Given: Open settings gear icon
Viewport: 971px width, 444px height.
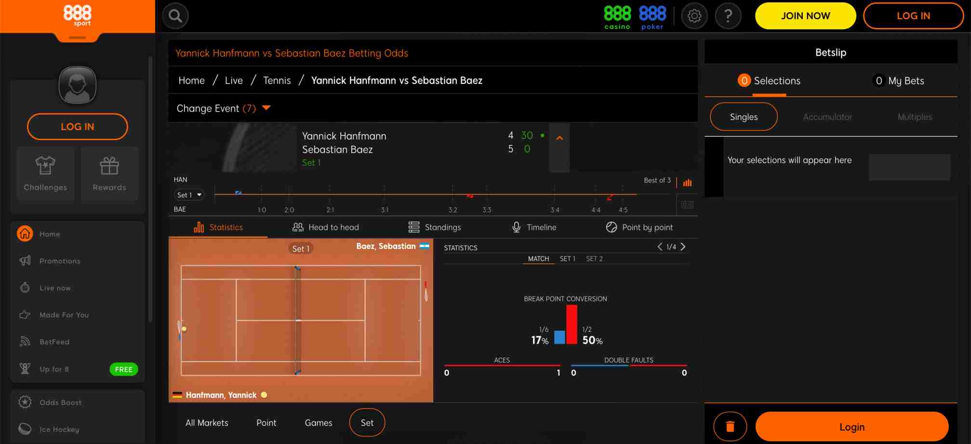Looking at the screenshot, I should coord(694,16).
